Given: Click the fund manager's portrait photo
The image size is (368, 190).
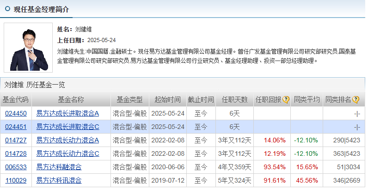Looking at the screenshot, I should coord(28,48).
